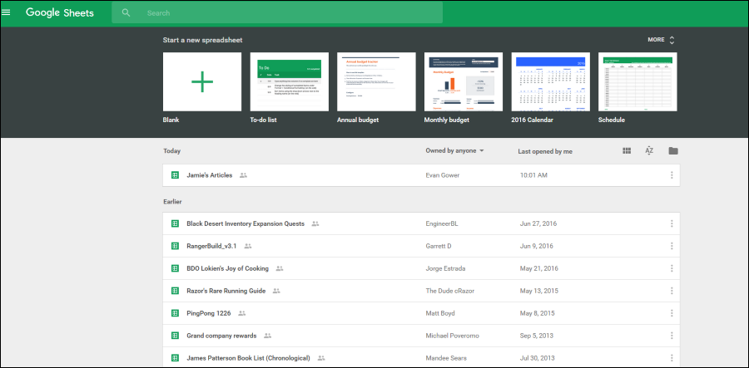Viewport: 749px width, 368px height.
Task: Click shared icon next to PingPong 1226
Action: click(241, 313)
